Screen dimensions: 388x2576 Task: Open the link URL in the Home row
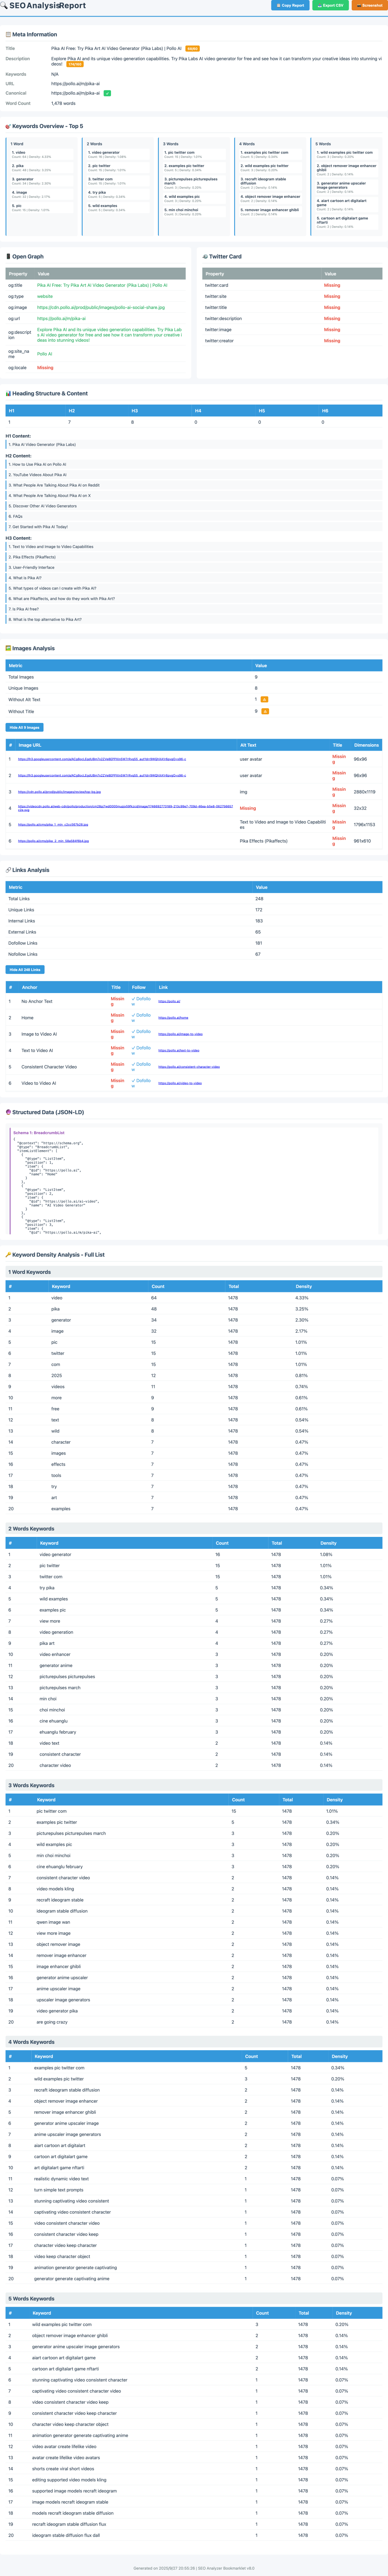click(x=173, y=1018)
